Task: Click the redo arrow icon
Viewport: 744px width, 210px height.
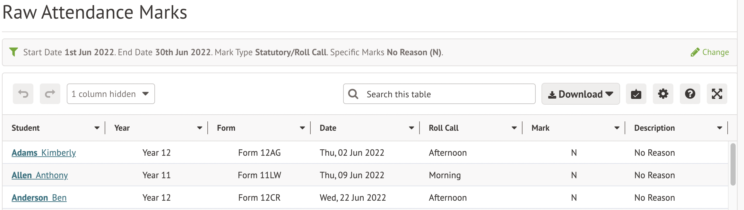Action: click(50, 94)
